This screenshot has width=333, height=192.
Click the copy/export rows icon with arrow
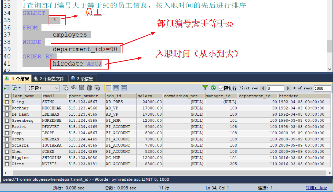14,88
